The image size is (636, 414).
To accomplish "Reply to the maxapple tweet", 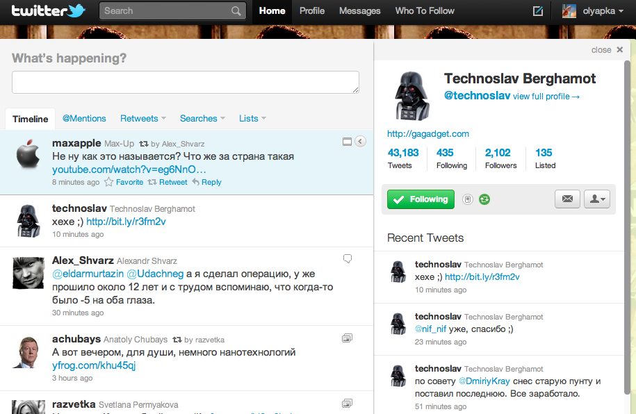I will (x=207, y=182).
